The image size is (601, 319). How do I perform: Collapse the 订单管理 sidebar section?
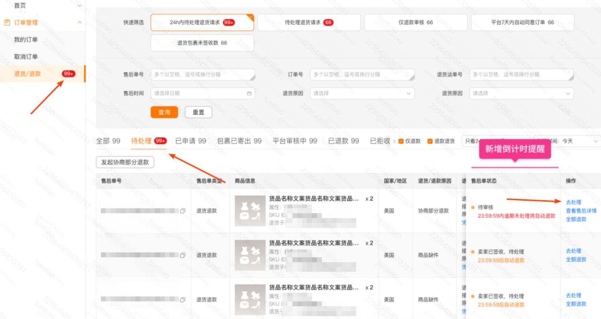pos(79,22)
